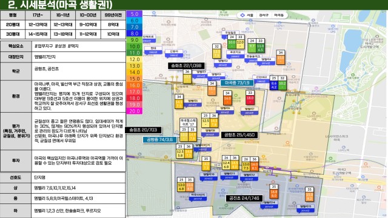388x218 pixels.
Task: Click the 공항초 25/1,450 school label
Action: [x=239, y=135]
